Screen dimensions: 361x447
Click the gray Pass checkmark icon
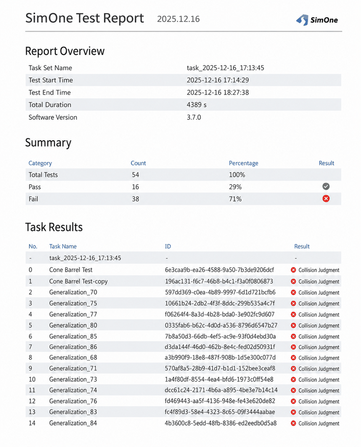(x=326, y=186)
